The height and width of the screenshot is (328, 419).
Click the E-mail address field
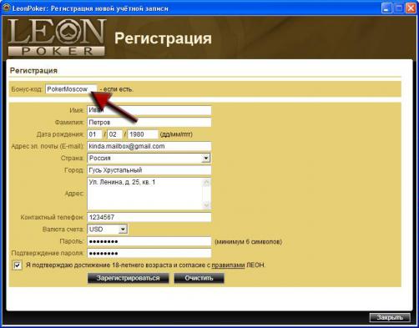(x=149, y=146)
